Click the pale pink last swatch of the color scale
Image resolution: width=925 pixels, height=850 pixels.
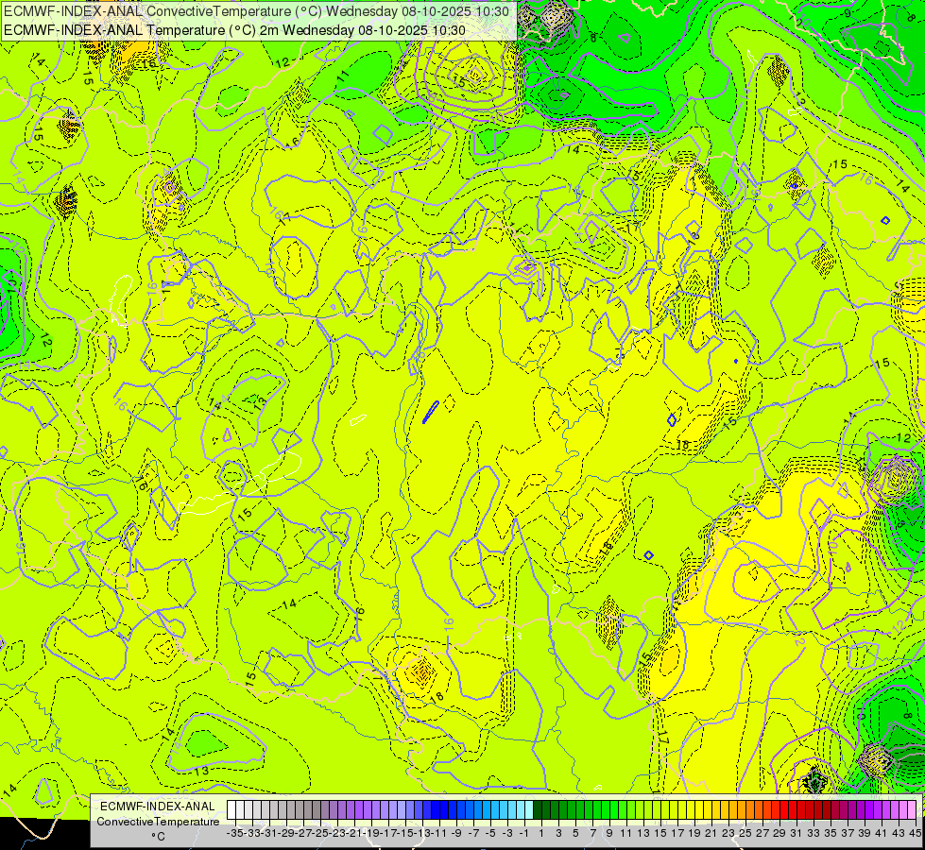click(x=912, y=810)
